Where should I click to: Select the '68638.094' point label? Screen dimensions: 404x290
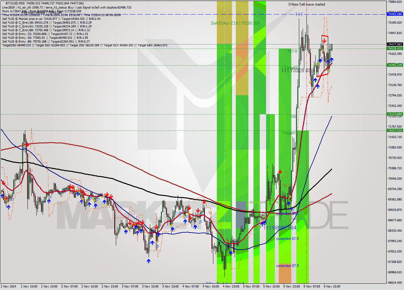[284, 228]
